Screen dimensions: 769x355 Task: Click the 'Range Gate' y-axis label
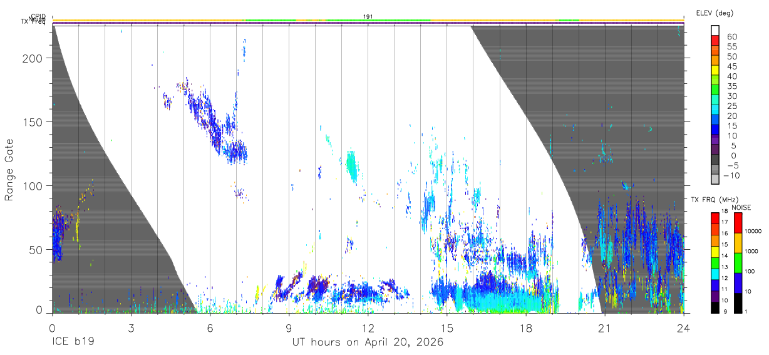(9, 170)
